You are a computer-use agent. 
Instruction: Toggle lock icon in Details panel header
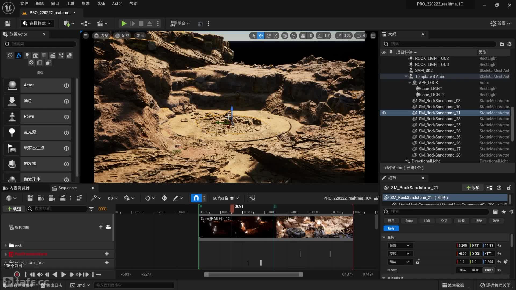(x=509, y=188)
